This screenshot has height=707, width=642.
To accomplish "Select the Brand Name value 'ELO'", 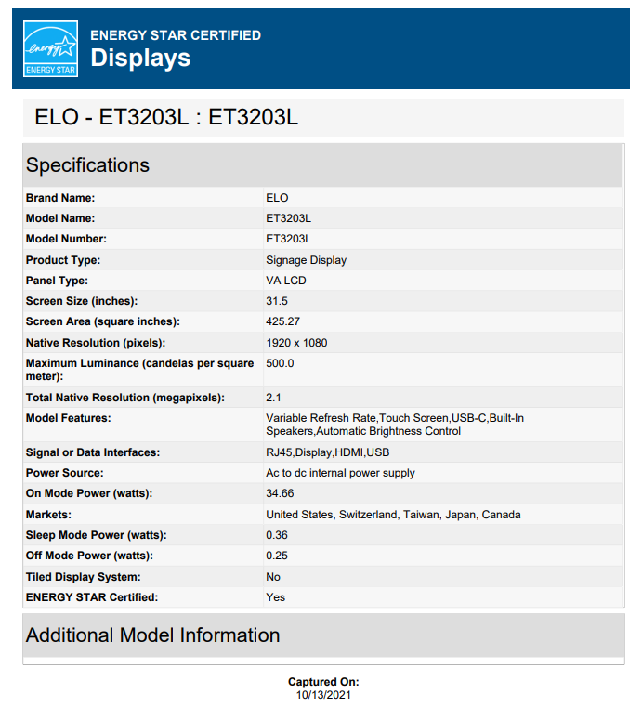I will 277,198.
